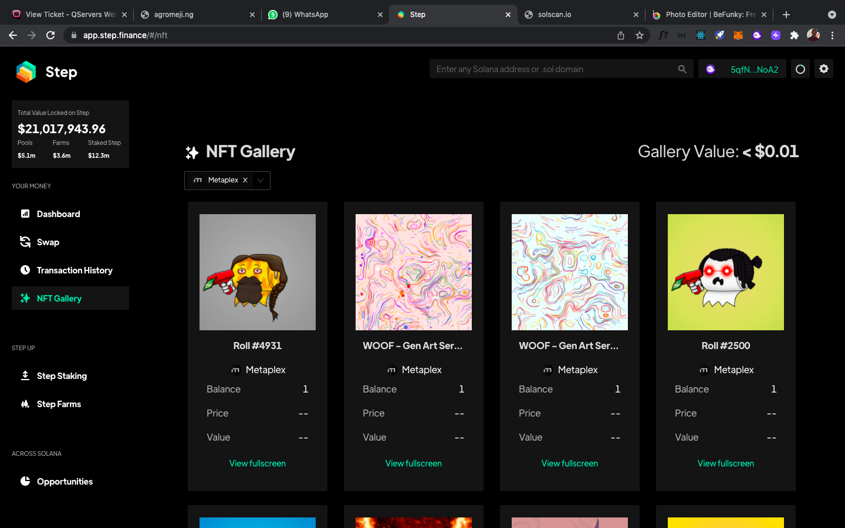Image resolution: width=845 pixels, height=528 pixels.
Task: Click the Gallery Value amount
Action: click(x=770, y=151)
